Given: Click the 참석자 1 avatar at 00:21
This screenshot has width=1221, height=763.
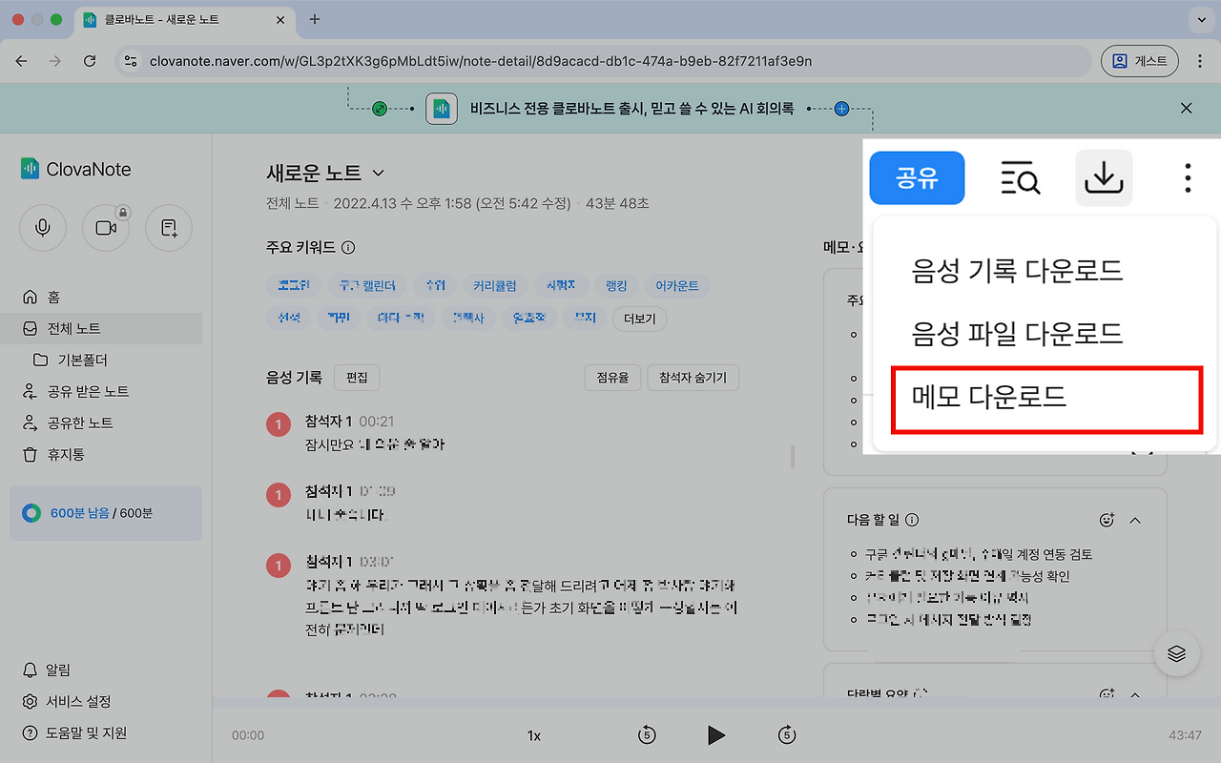Looking at the screenshot, I should click(x=279, y=425).
